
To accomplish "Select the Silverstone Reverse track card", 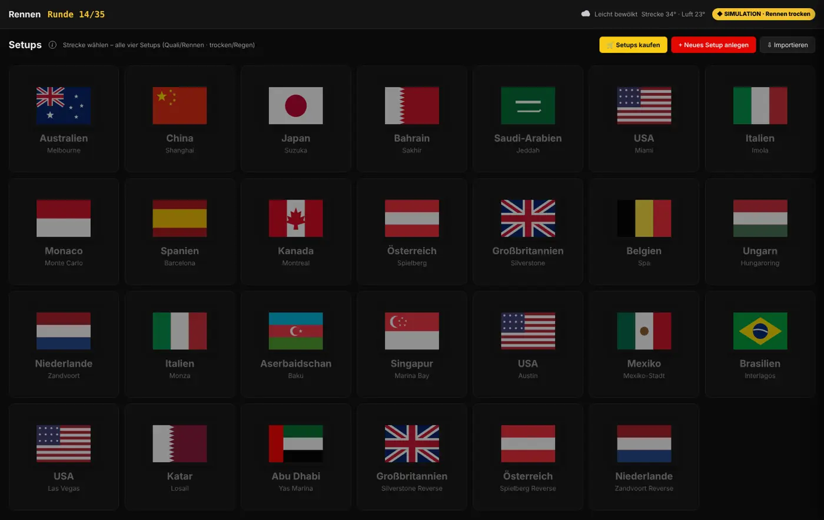I will pos(412,457).
